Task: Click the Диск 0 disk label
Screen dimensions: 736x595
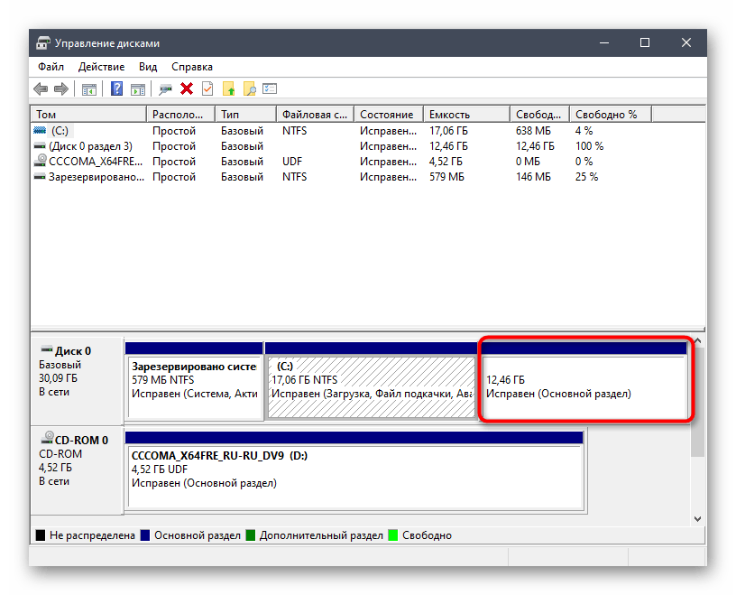Action: coord(74,351)
